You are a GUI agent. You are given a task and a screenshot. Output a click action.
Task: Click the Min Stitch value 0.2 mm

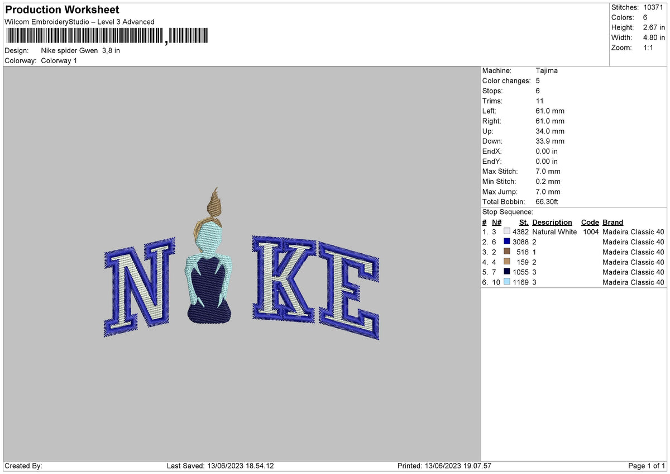(548, 181)
